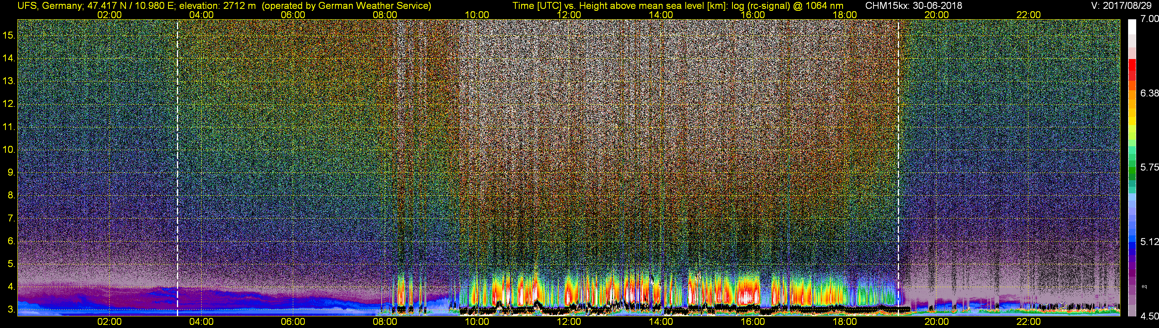Click the "06:00" label on the top time axis
Viewport: 1159px width, 328px height.
tap(293, 15)
